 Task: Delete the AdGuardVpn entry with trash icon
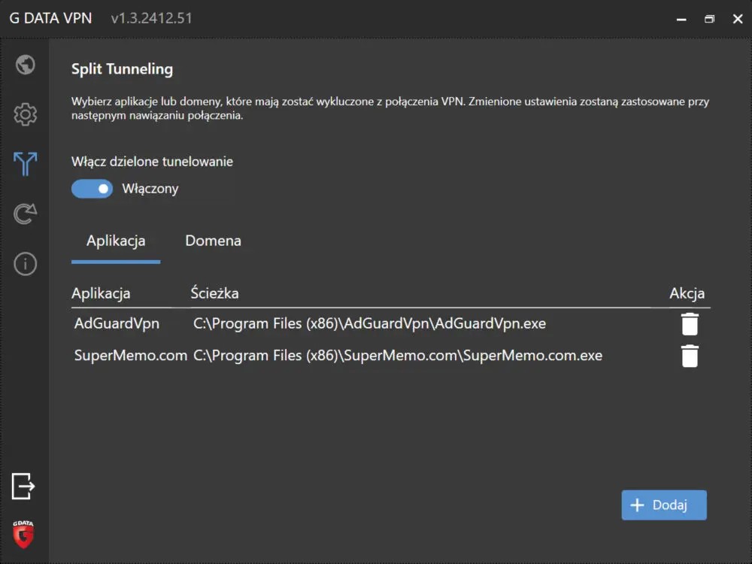689,324
